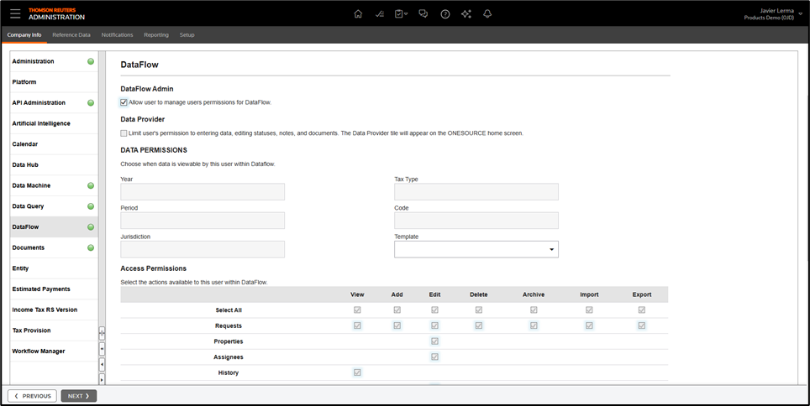Open the chat messages icon

423,14
